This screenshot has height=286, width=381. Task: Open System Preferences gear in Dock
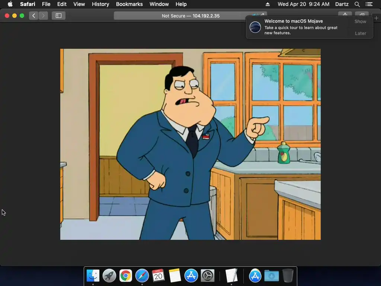(x=208, y=276)
